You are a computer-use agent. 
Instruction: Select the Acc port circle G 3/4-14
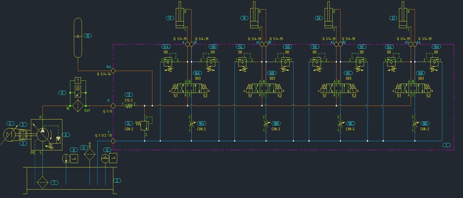(x=113, y=71)
